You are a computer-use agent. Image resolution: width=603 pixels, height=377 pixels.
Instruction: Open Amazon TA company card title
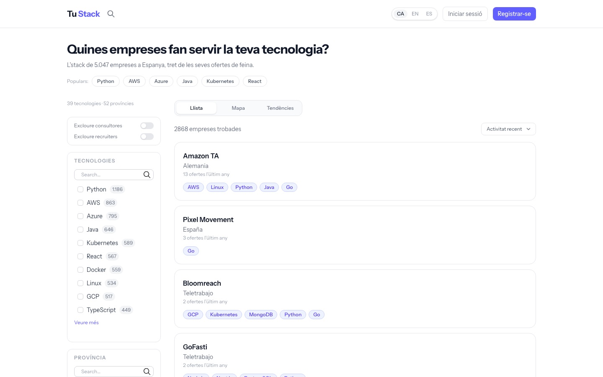coord(201,156)
